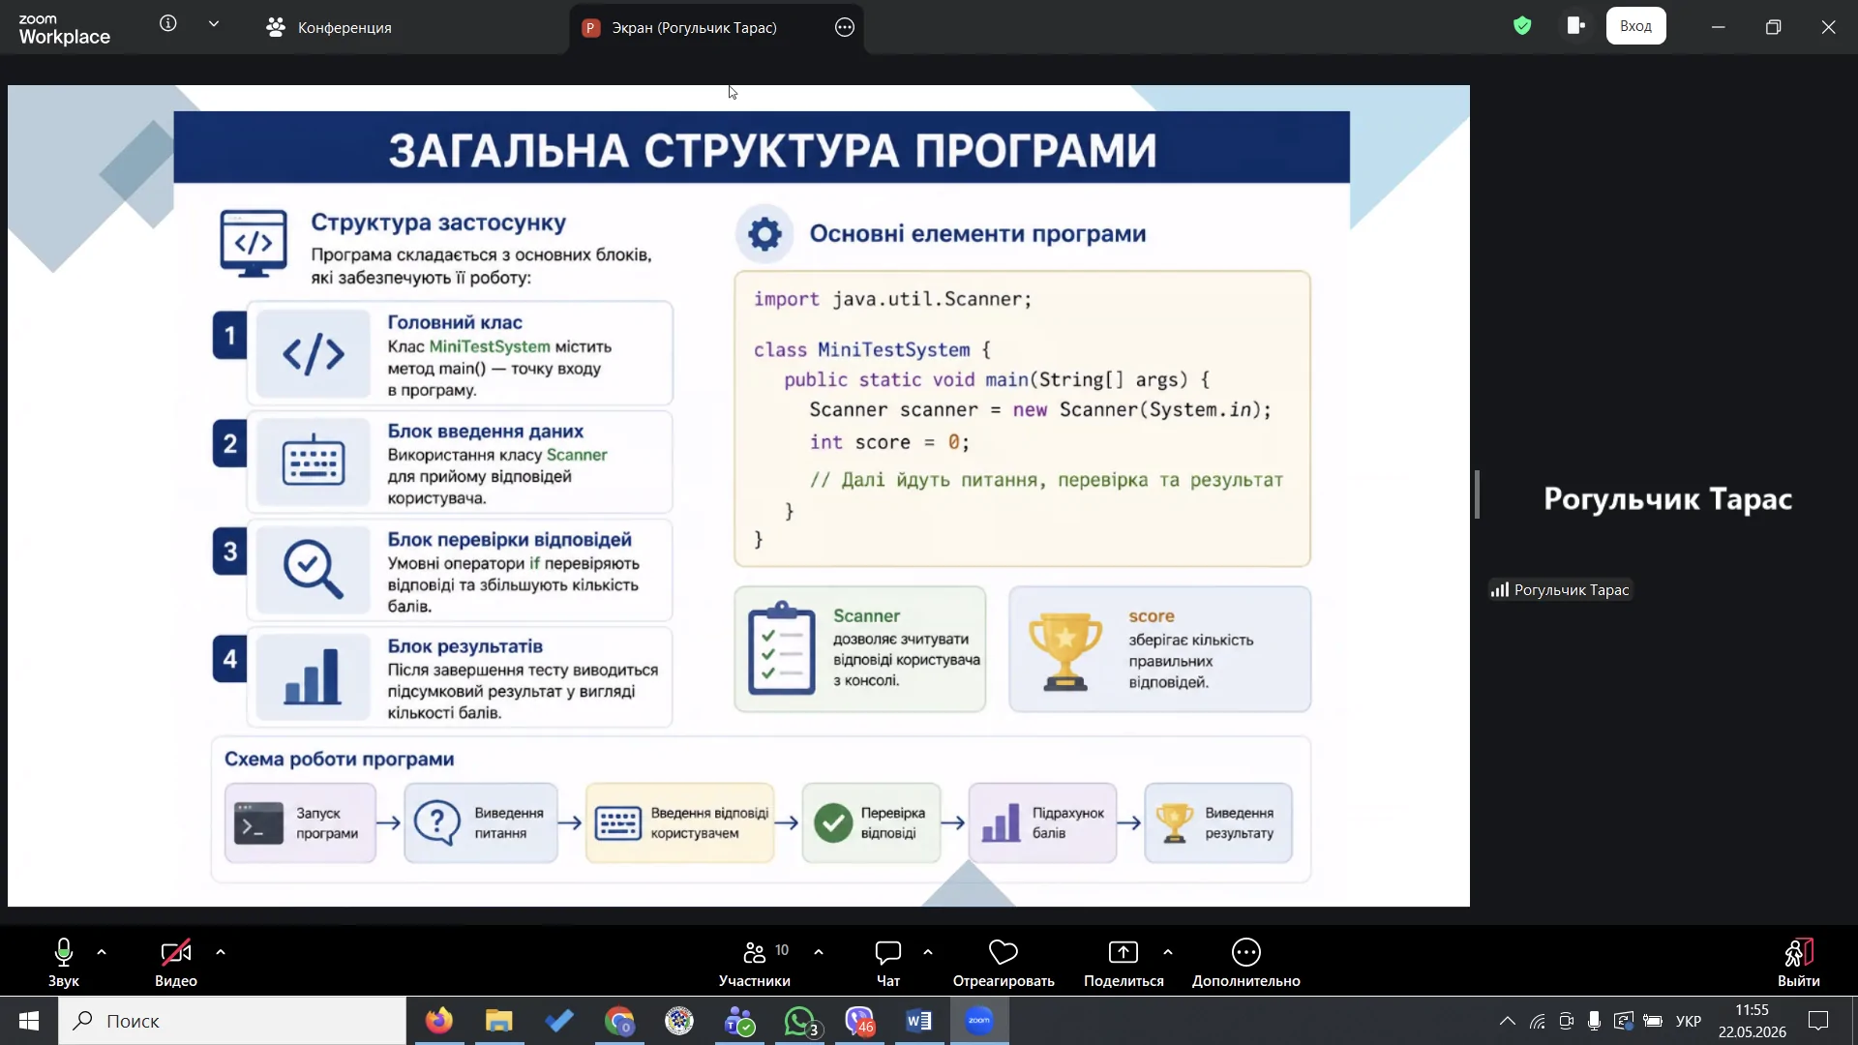
Task: Expand the audio settings arrow beside Звук
Action: point(102,953)
